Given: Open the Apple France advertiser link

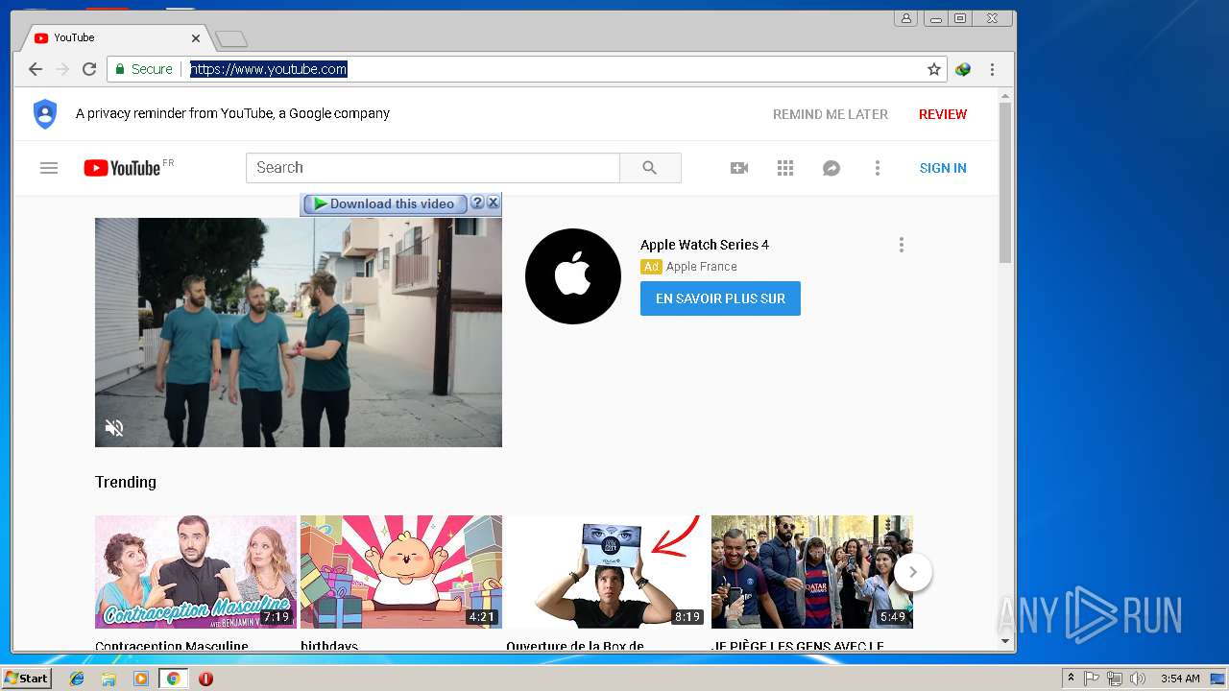Looking at the screenshot, I should (702, 267).
